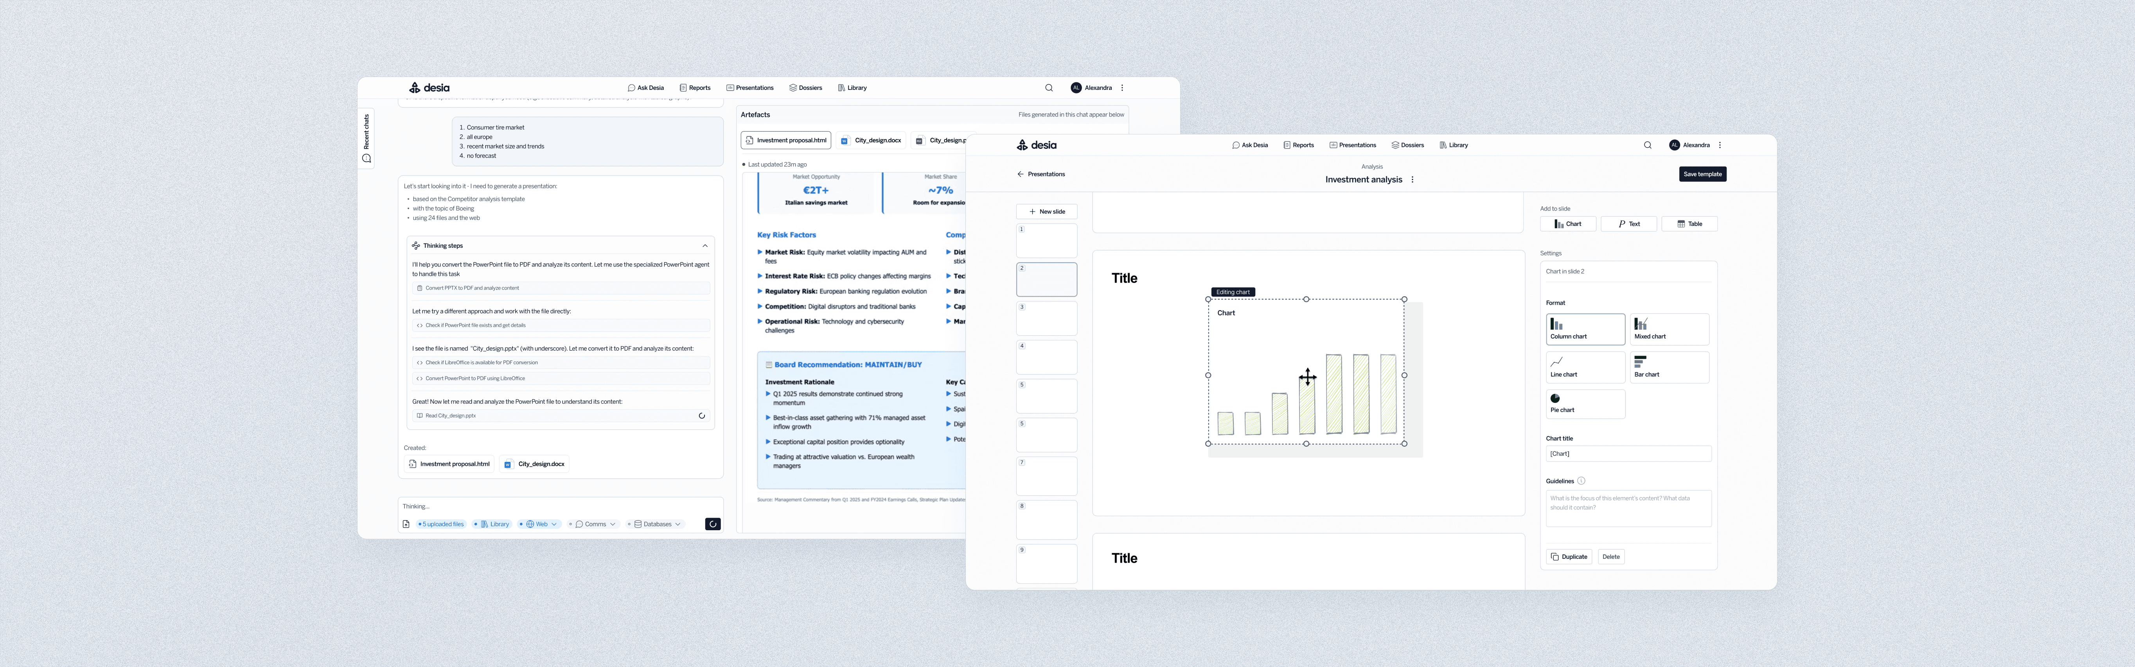Open Recent chats sidebar icon
2135x667 pixels.
click(367, 159)
